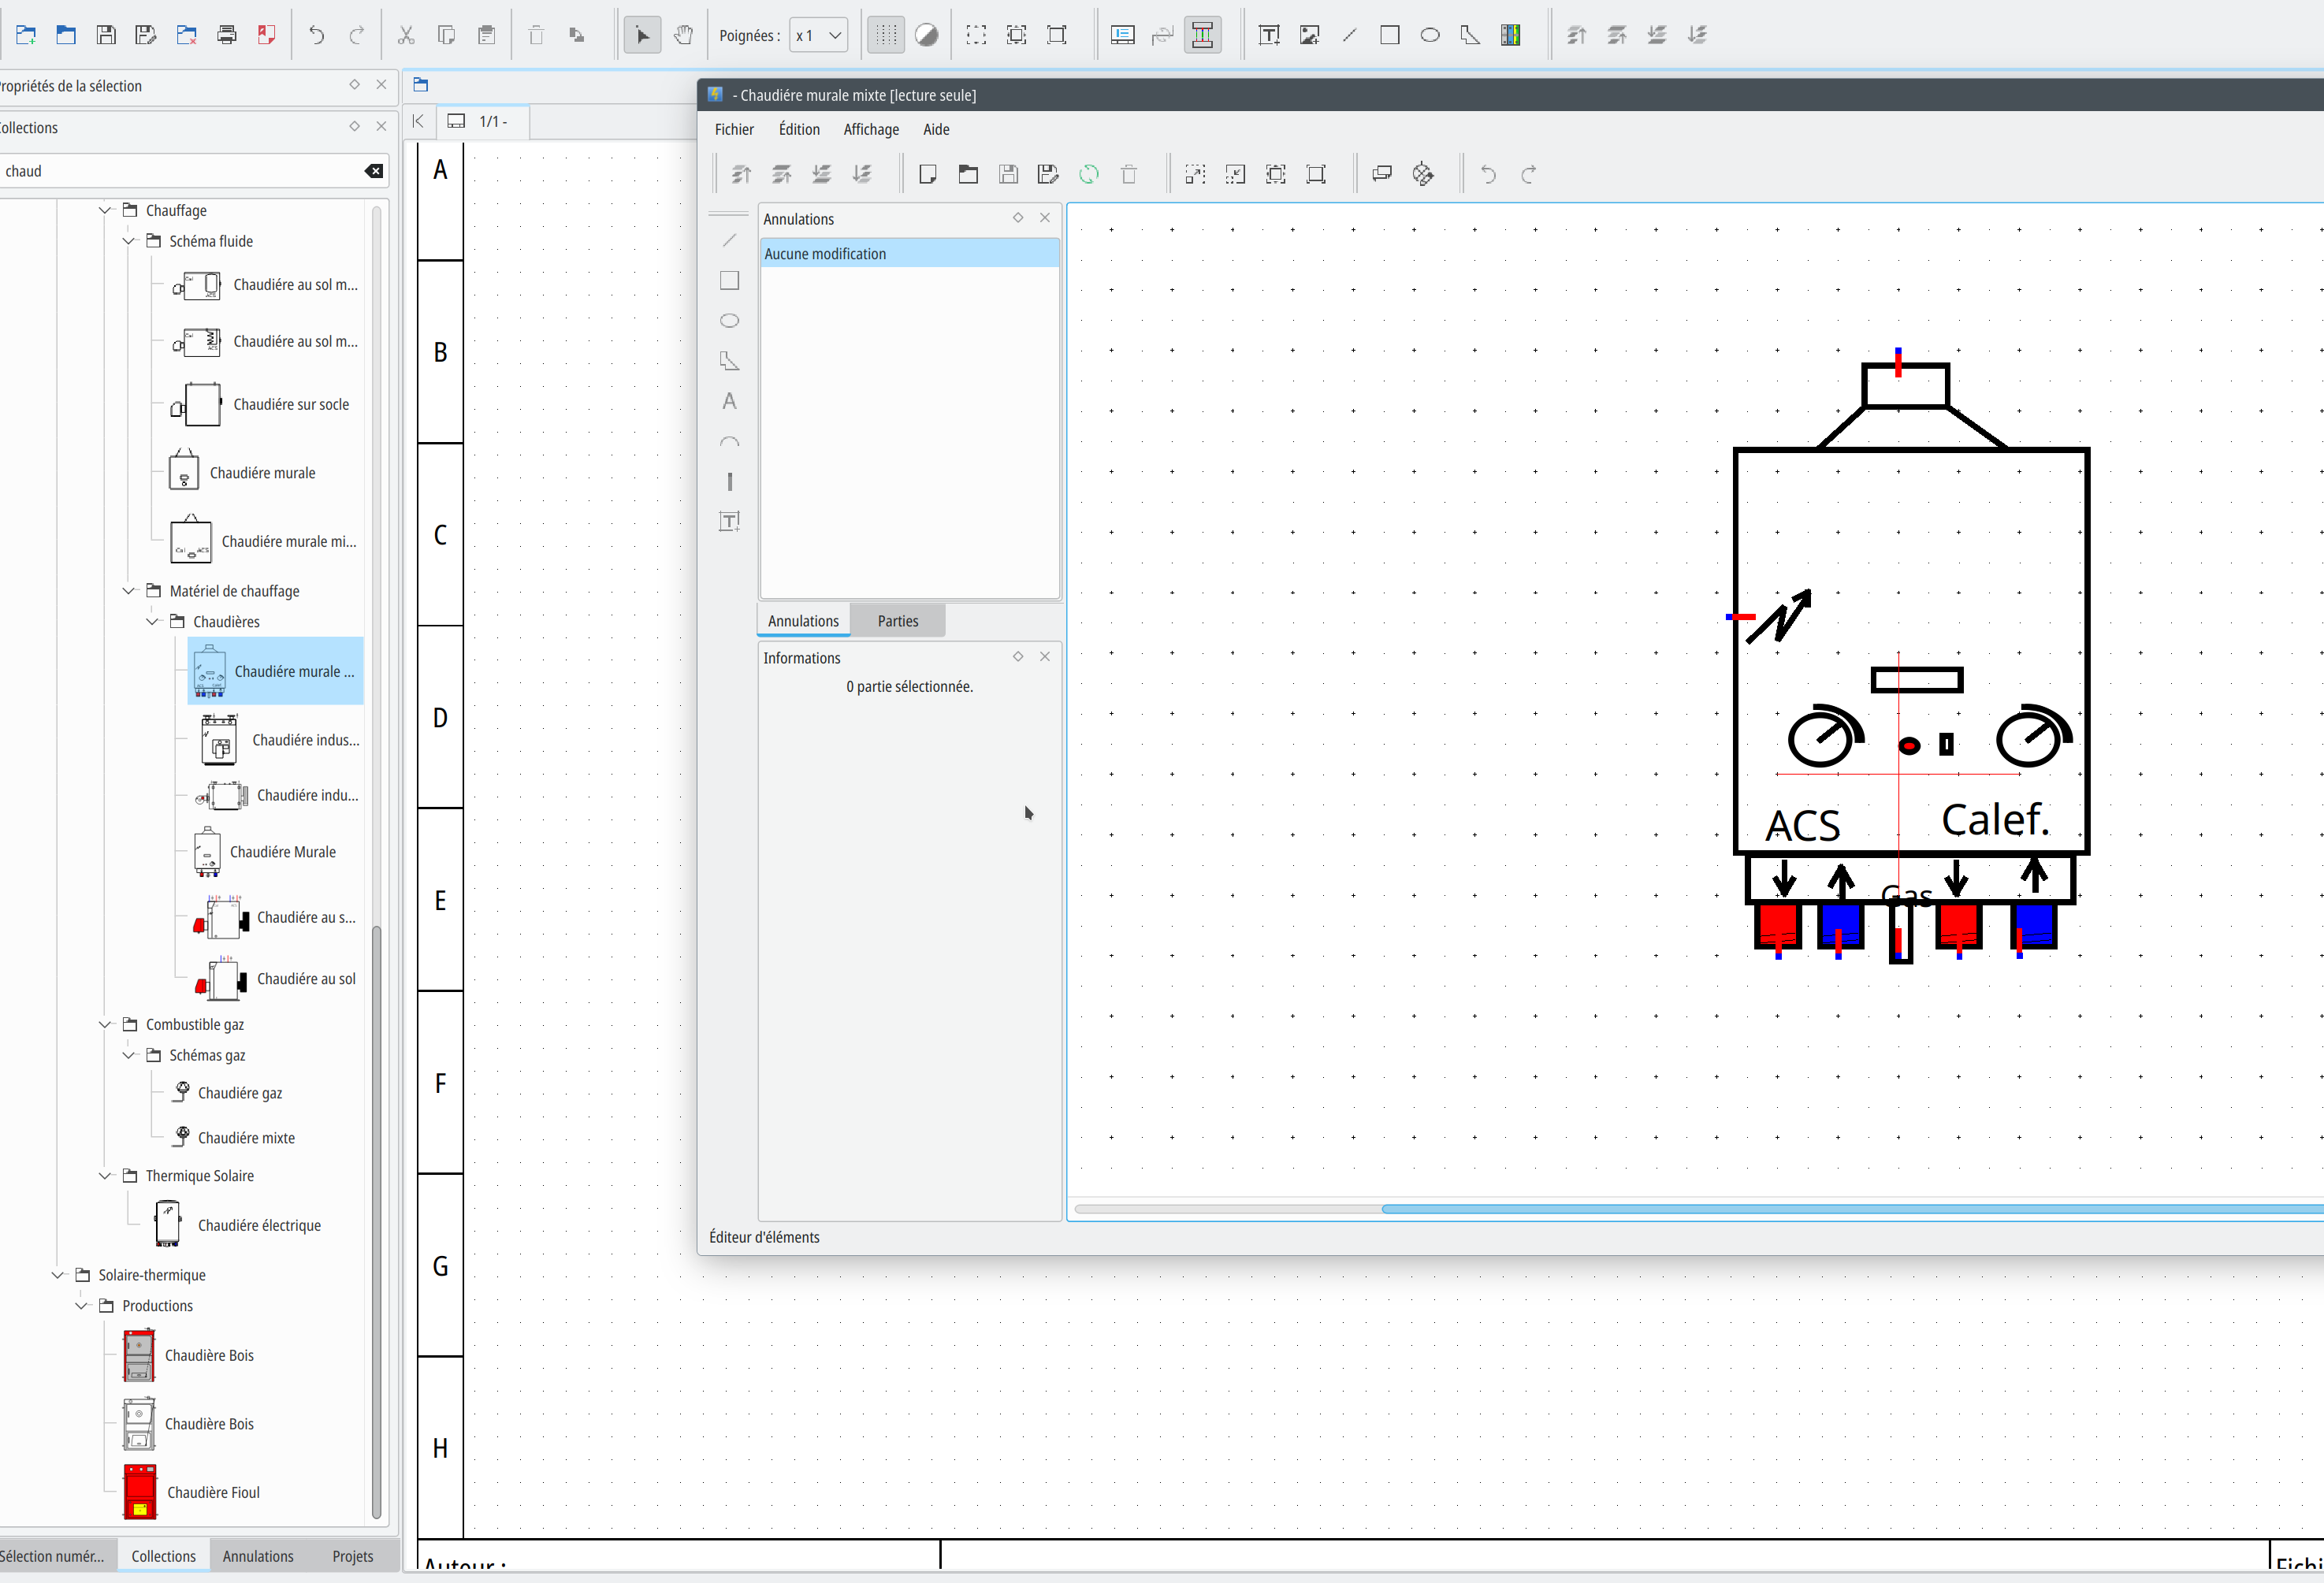This screenshot has height=1583, width=2324.
Task: Click the new element icon in editor toolbar
Action: click(927, 174)
